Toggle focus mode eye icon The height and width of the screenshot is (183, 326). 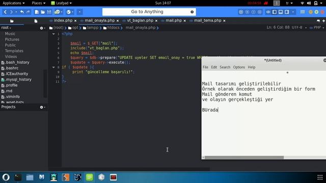[x=268, y=12]
